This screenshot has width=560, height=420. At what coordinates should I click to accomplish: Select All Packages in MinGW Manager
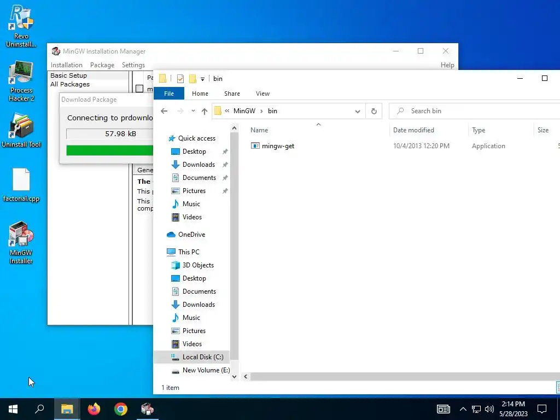(x=70, y=84)
